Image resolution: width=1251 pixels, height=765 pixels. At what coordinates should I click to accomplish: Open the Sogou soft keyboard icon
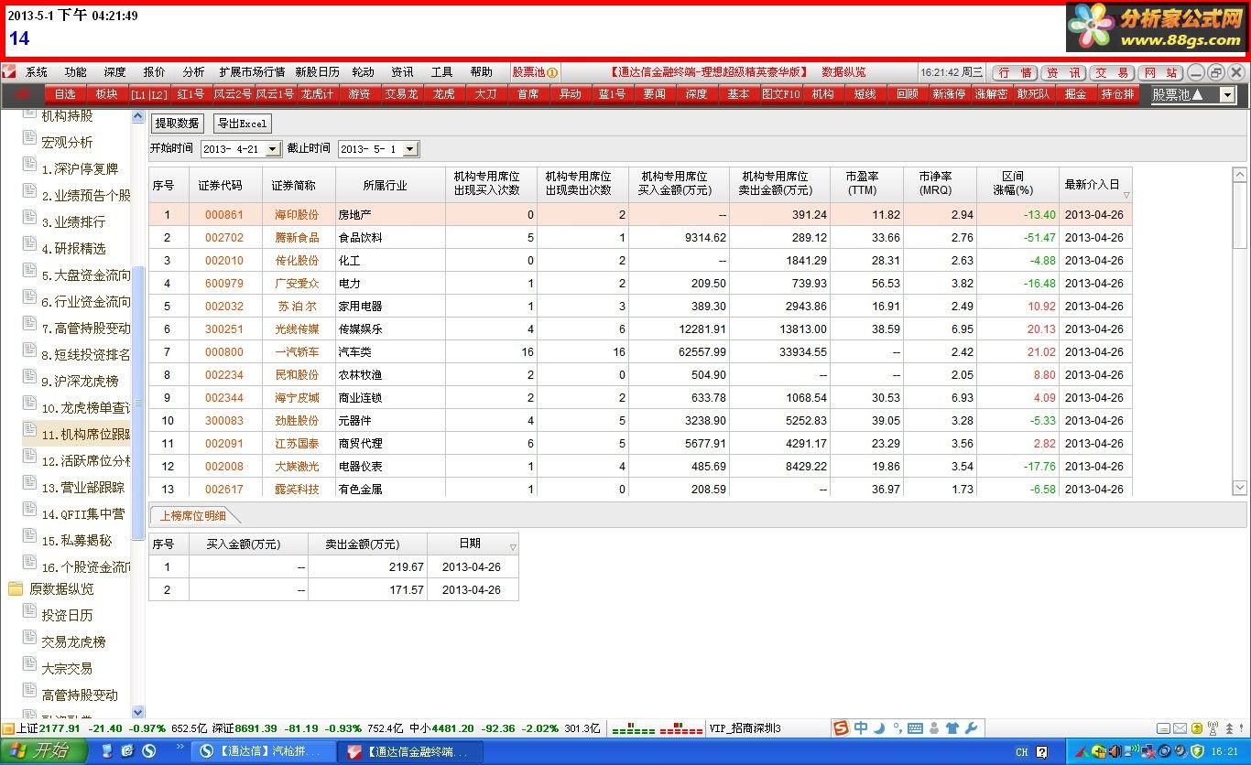[x=914, y=728]
